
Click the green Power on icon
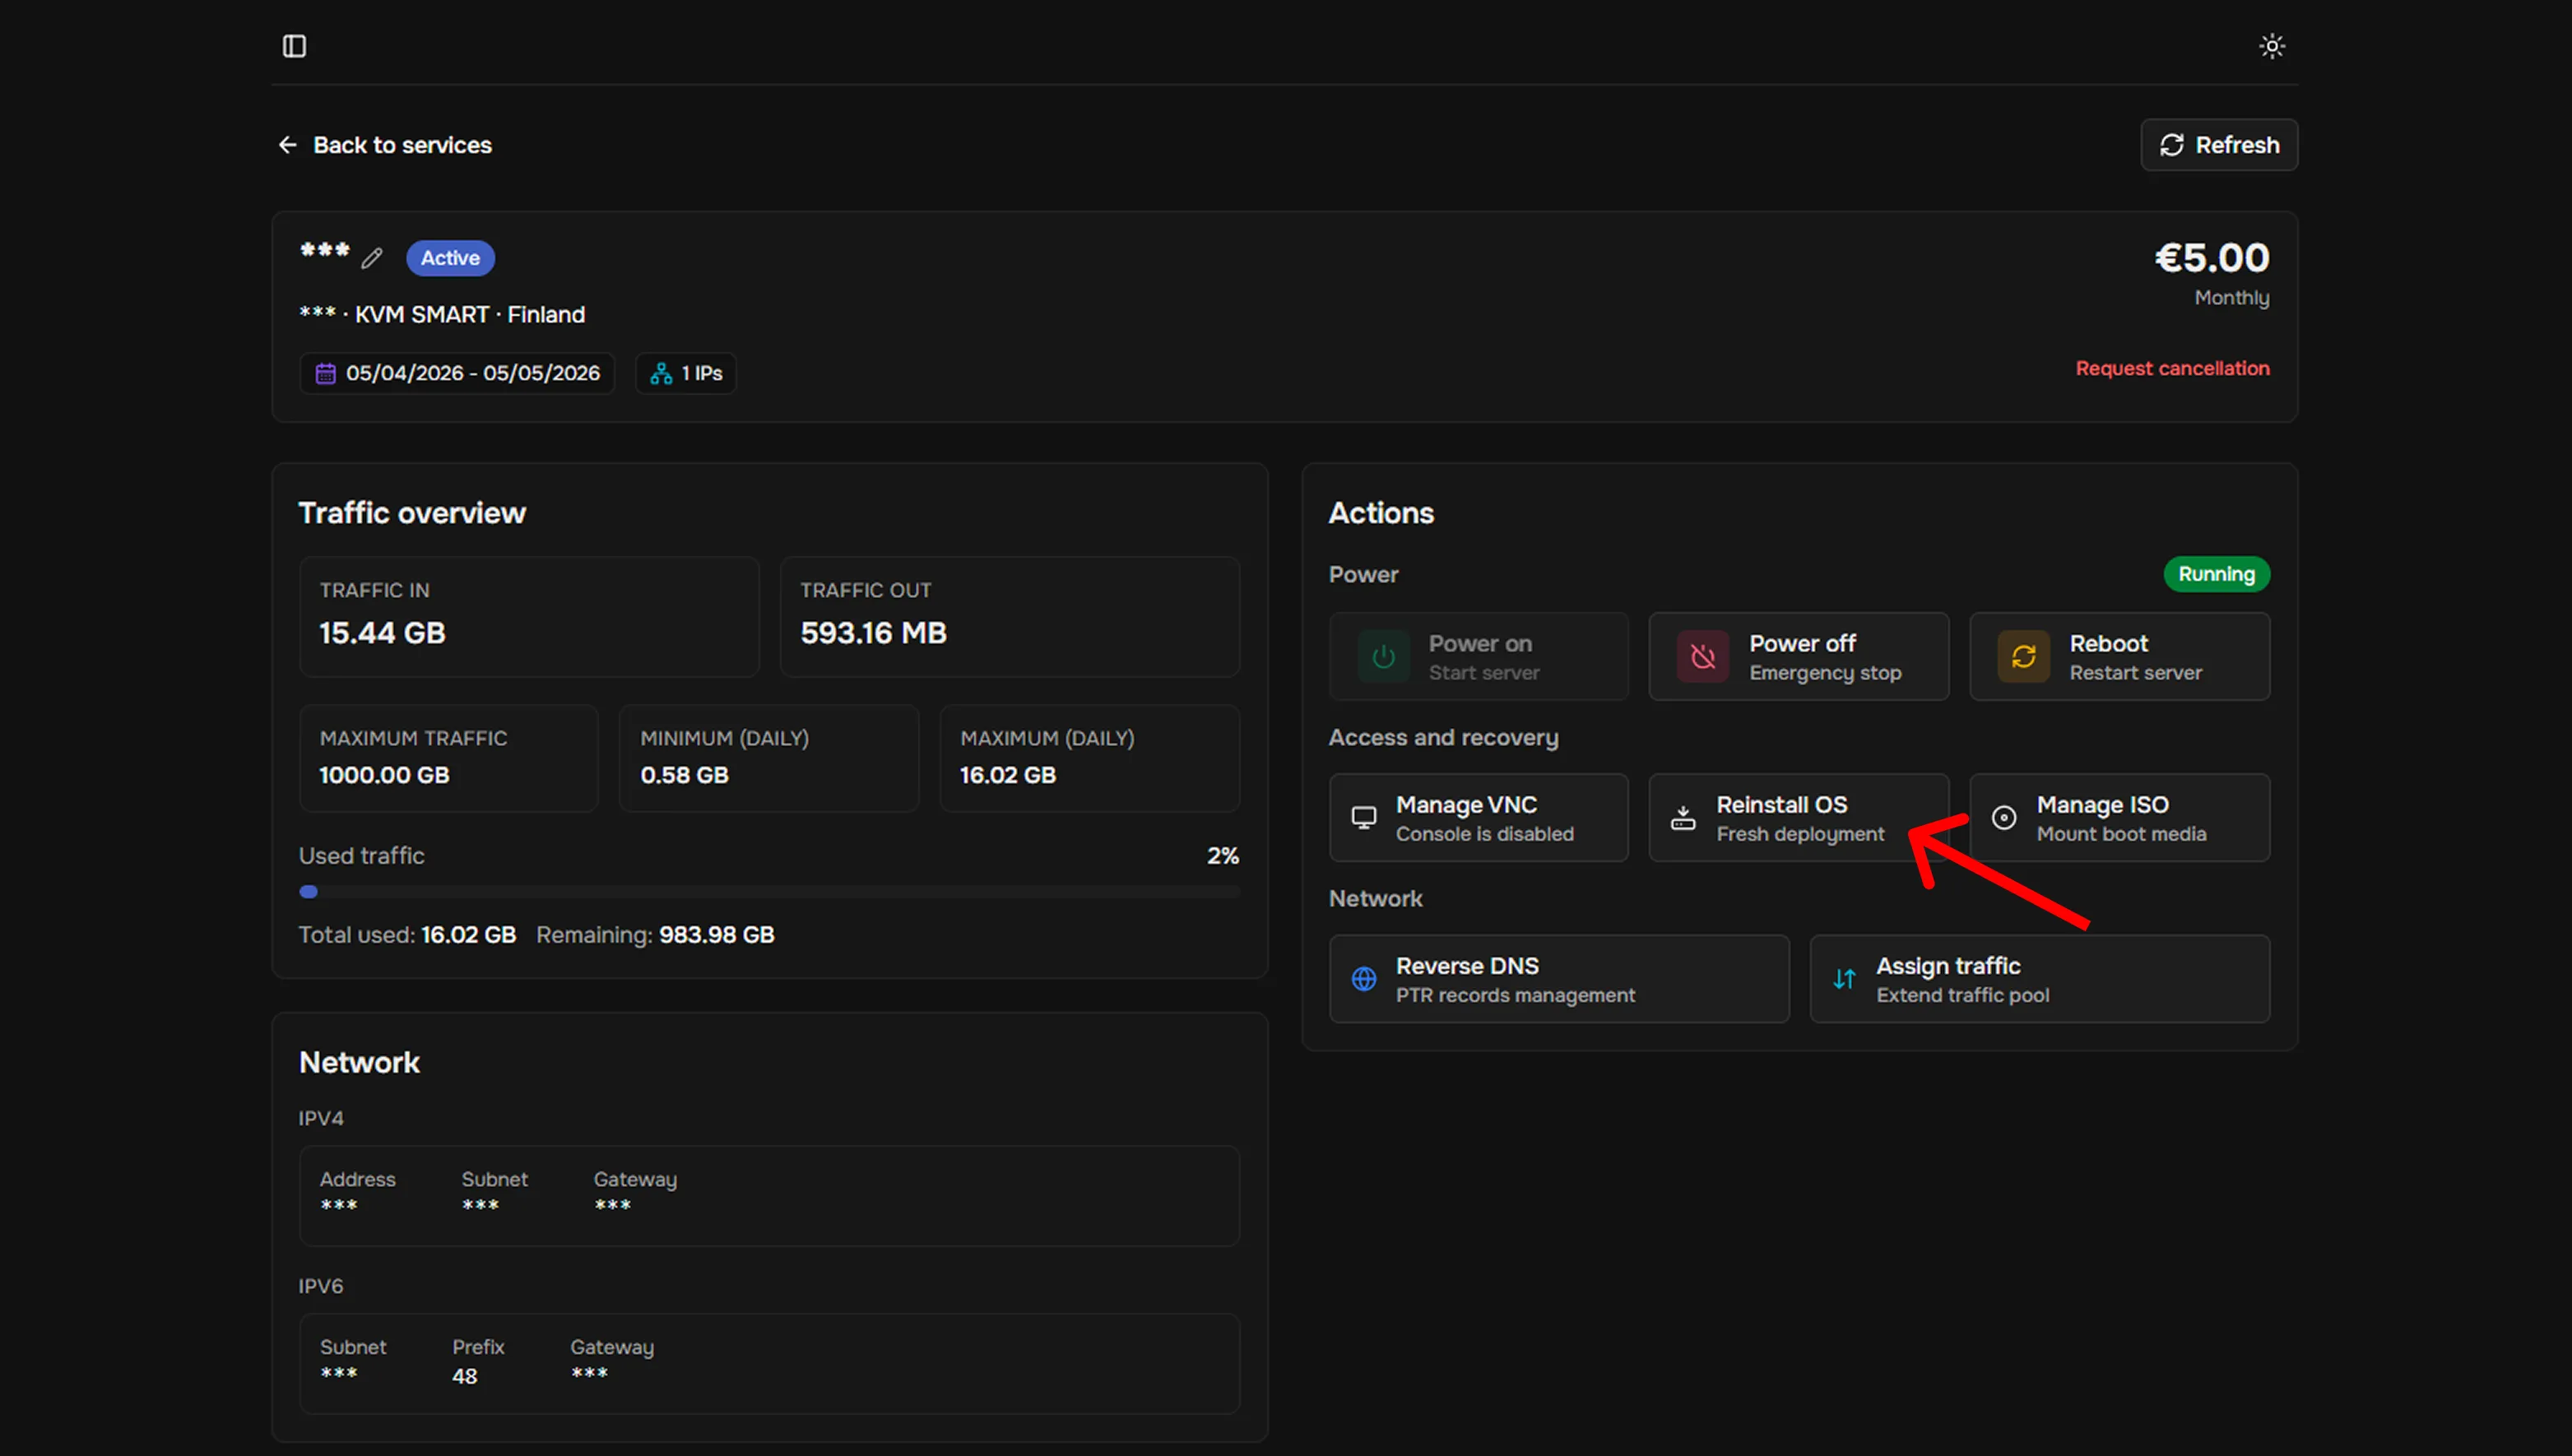pos(1383,657)
